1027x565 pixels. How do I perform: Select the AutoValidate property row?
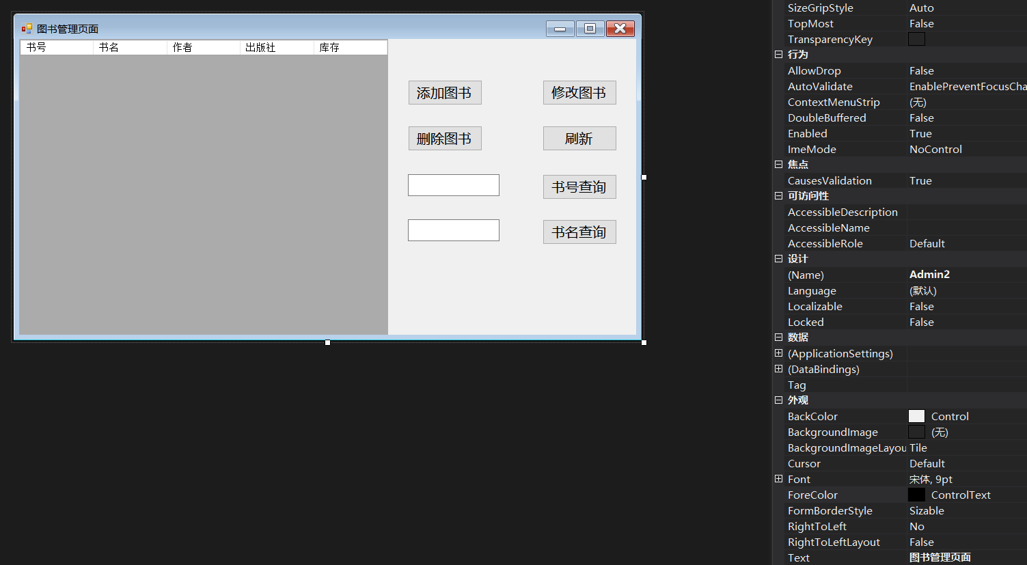[x=905, y=87]
